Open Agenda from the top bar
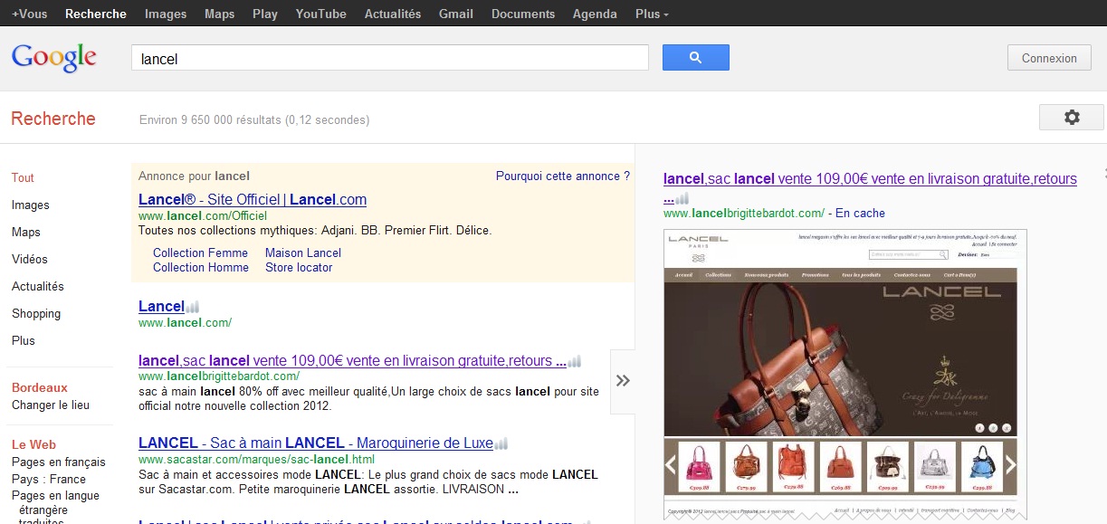 (595, 14)
